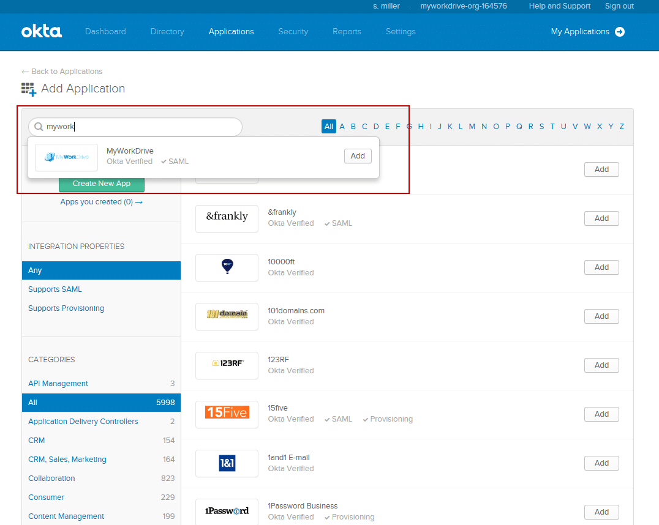
Task: Click the app search field
Action: point(141,127)
